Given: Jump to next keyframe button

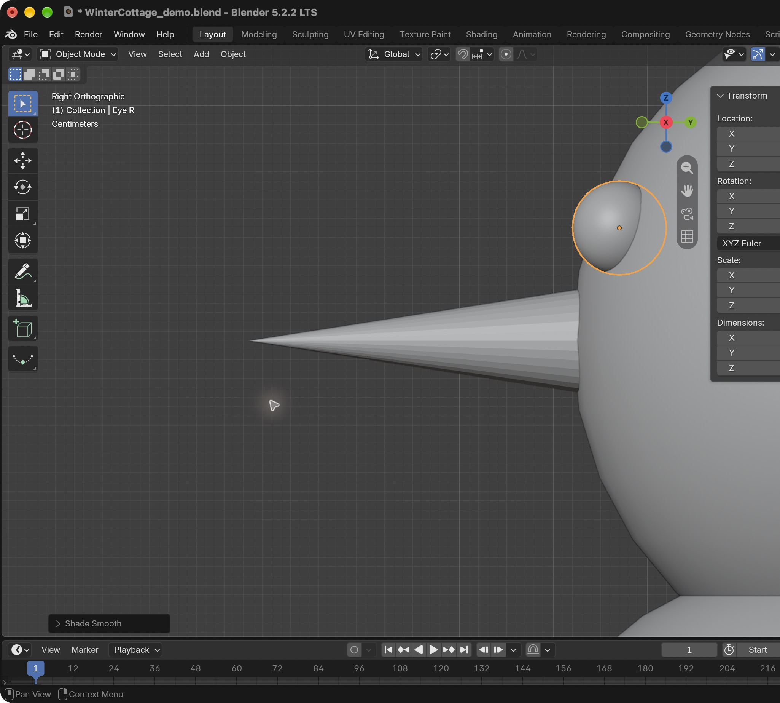Looking at the screenshot, I should pos(449,650).
